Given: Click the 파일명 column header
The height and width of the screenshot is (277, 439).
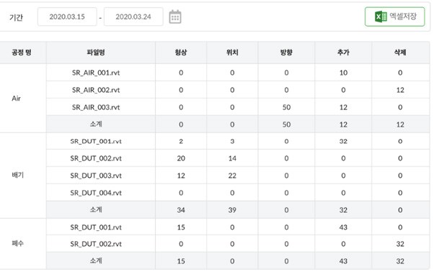Looking at the screenshot, I should (x=96, y=53).
